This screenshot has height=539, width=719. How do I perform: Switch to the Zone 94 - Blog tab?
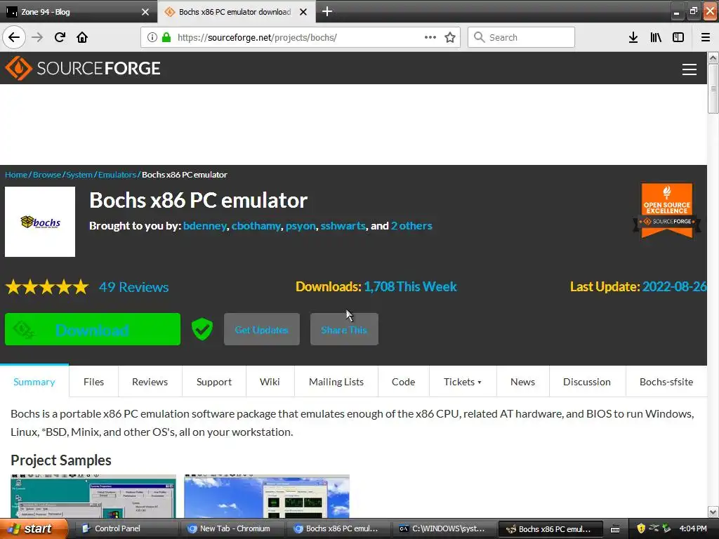pyautogui.click(x=79, y=11)
